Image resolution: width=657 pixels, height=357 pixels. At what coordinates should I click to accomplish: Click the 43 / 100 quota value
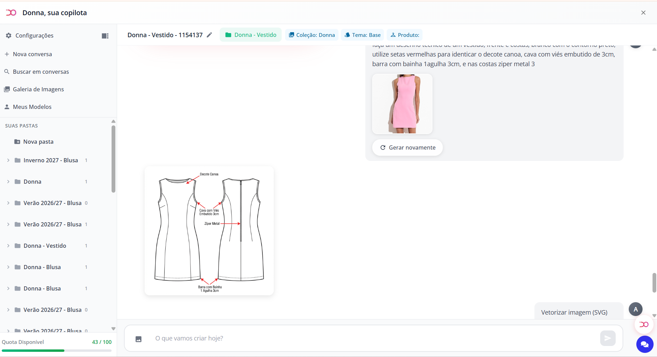tap(102, 342)
